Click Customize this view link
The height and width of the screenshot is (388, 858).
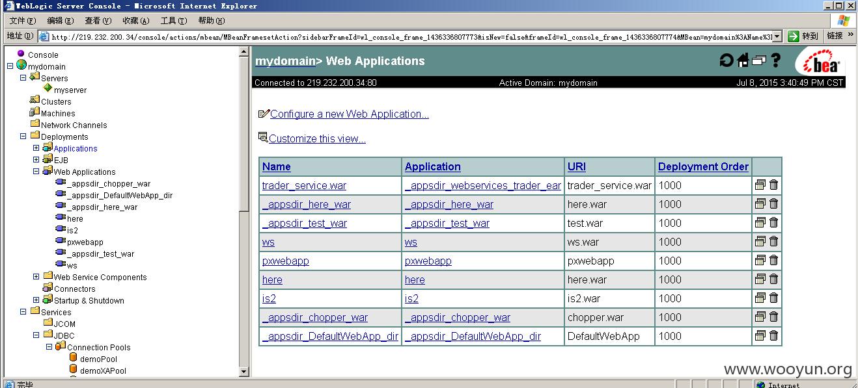coord(317,139)
